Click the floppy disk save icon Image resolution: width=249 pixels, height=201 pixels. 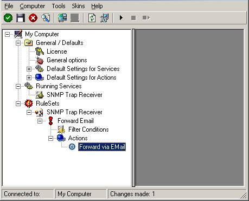(21, 18)
